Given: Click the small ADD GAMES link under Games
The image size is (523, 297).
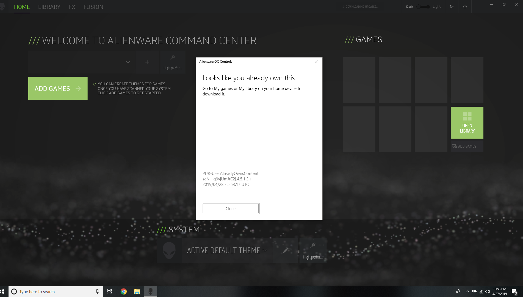Looking at the screenshot, I should click(x=467, y=146).
